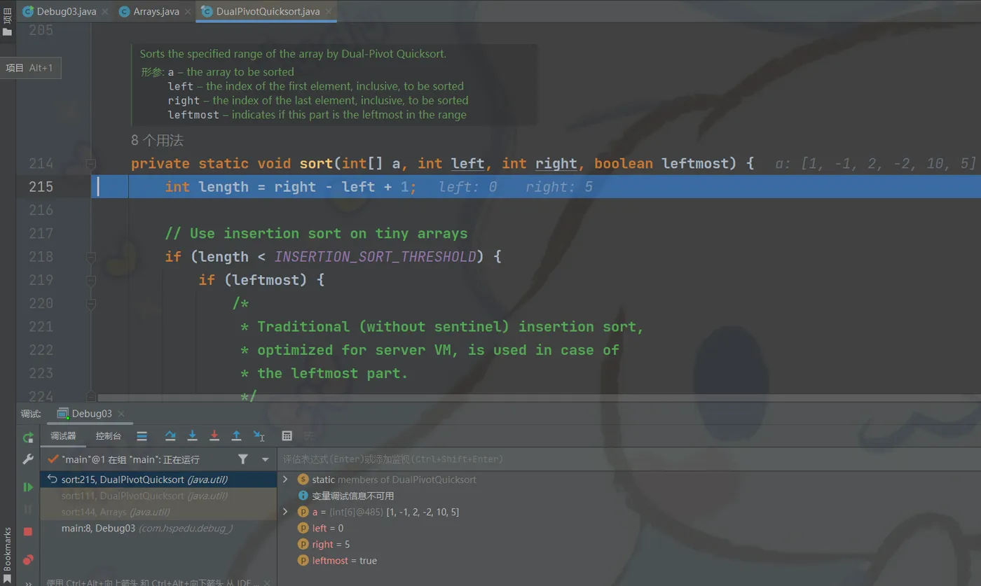Open the Arrays.java editor tab
The image size is (981, 586).
[156, 11]
